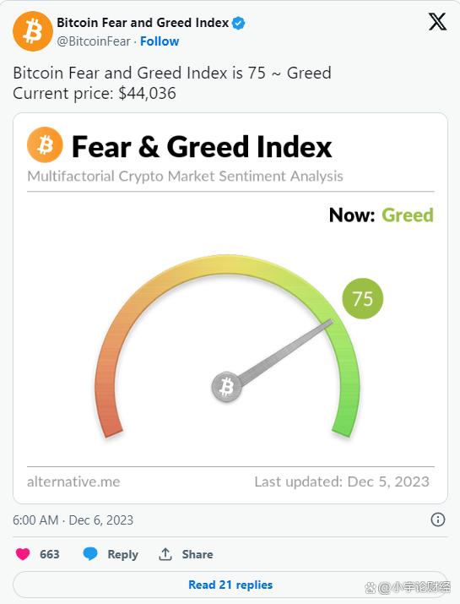Click the orange Bitcoin profile avatar

pyautogui.click(x=33, y=31)
